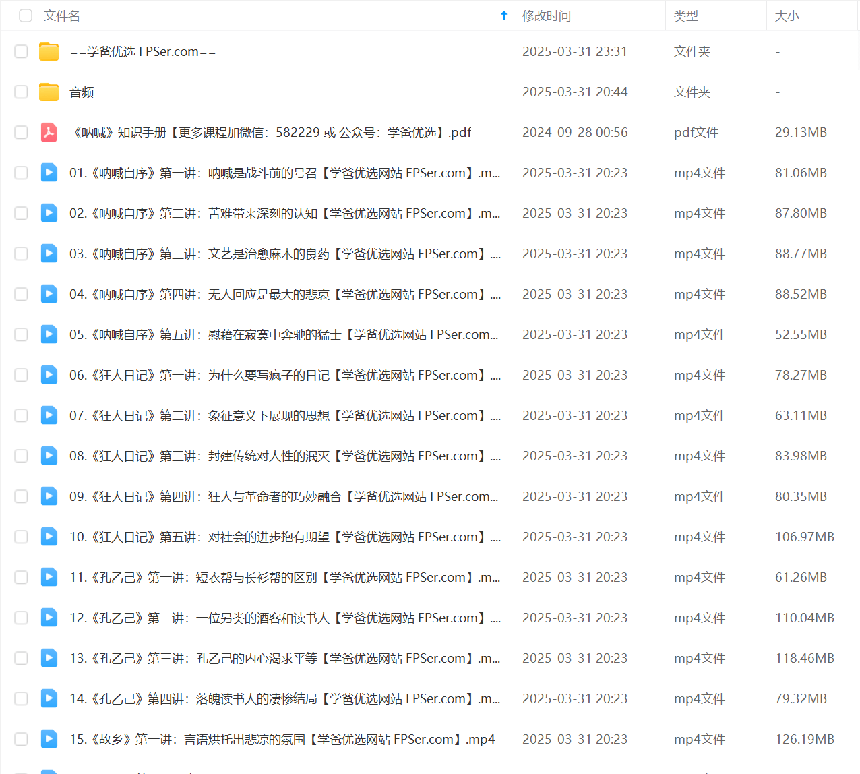Check the box for ==学爸优选 FPSer.com== folder

click(x=21, y=51)
